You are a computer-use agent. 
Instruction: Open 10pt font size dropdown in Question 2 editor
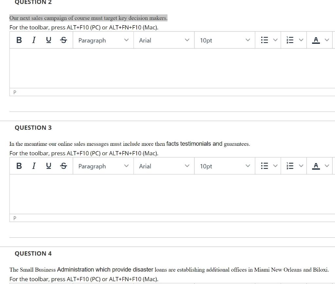[x=225, y=40]
